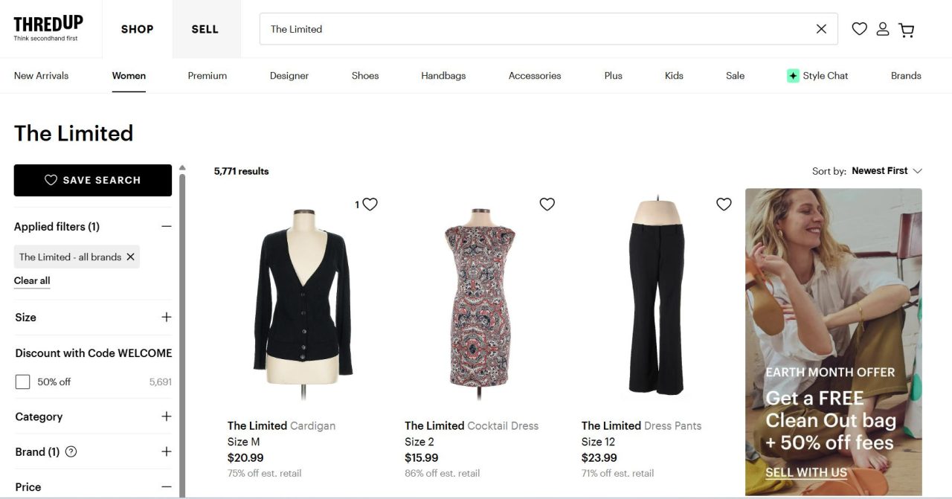Expand the Size filter section
The width and height of the screenshot is (952, 499).
click(x=166, y=317)
